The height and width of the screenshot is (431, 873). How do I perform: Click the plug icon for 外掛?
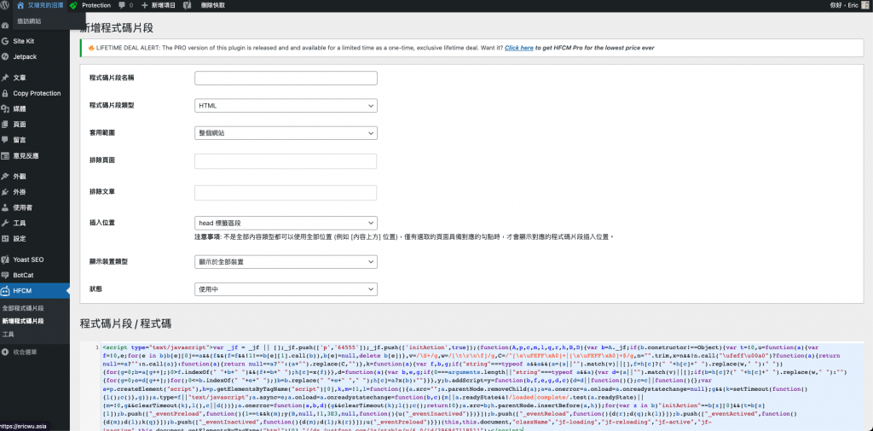coord(5,192)
